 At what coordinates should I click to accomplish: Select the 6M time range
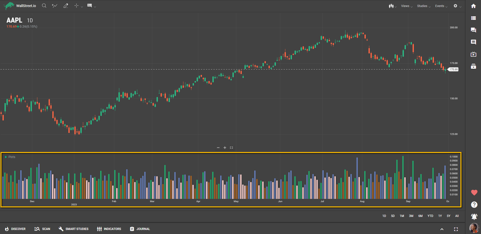coord(420,216)
